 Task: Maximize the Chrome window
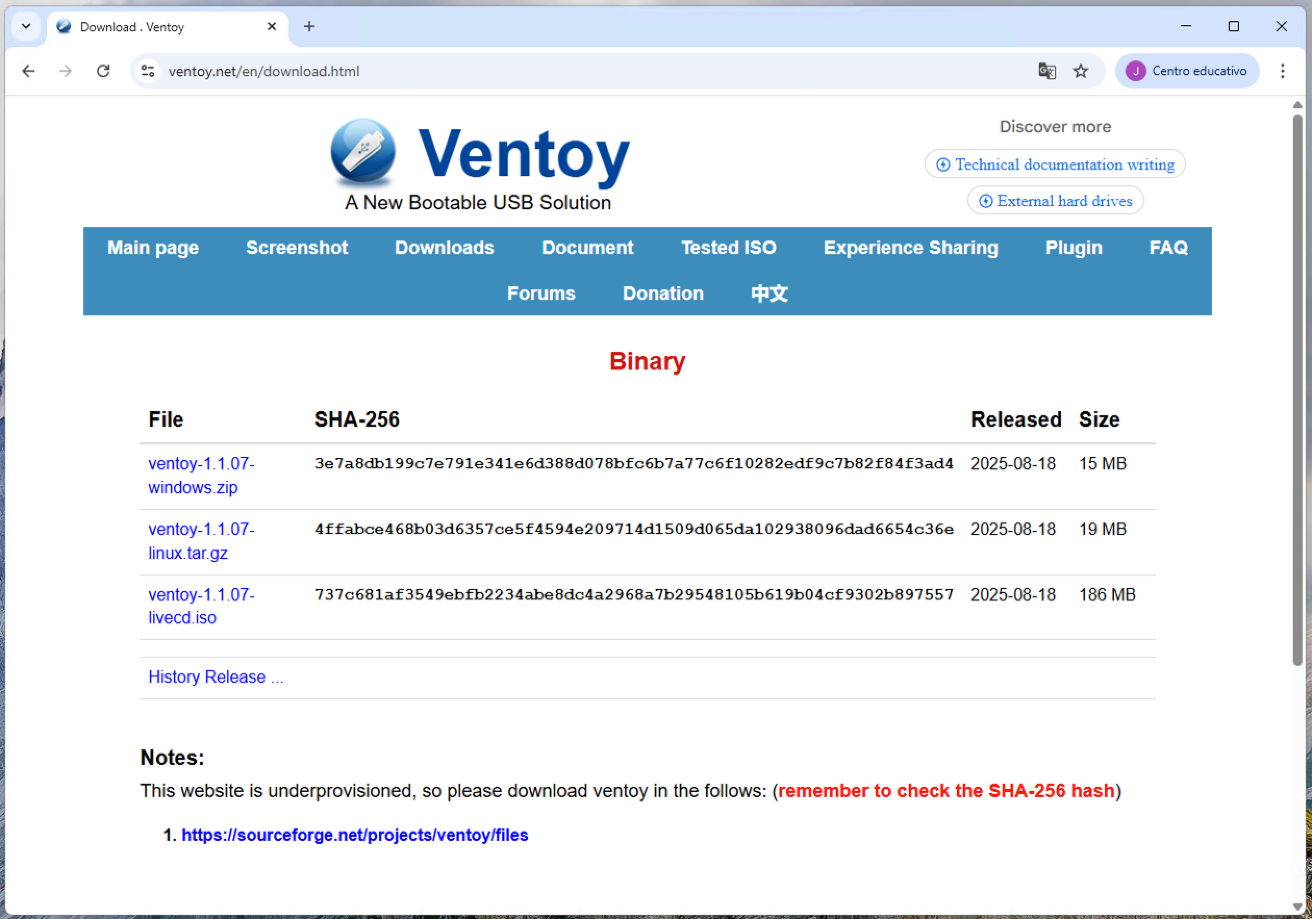(x=1234, y=26)
